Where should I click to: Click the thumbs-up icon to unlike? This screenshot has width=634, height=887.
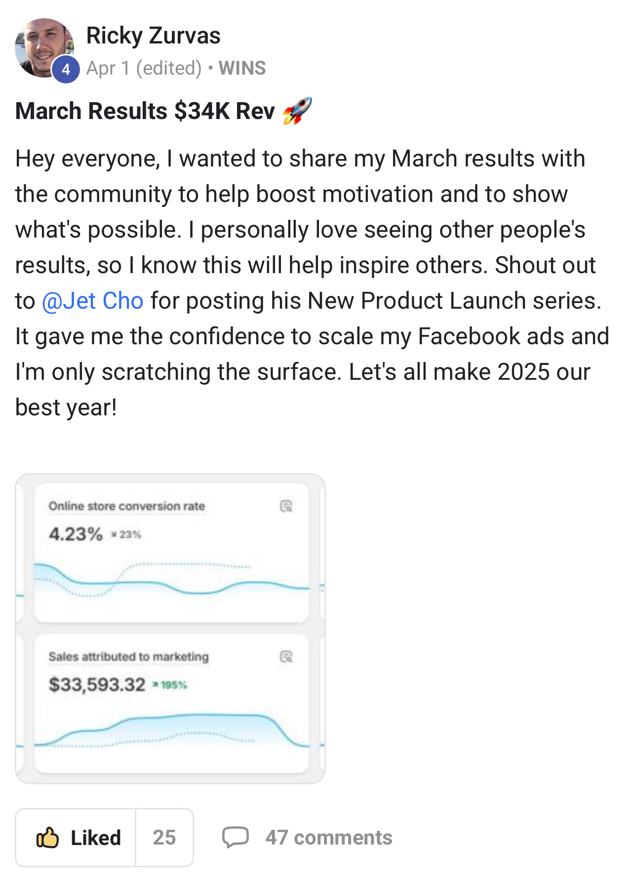click(47, 838)
